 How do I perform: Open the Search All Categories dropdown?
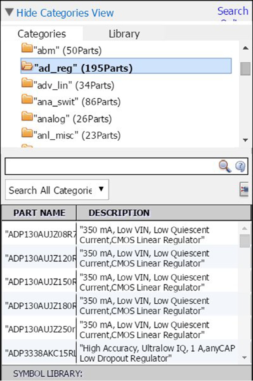point(57,190)
